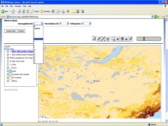Click the IE Home toolbar icon
168x126 pixels.
[x=28, y=11]
